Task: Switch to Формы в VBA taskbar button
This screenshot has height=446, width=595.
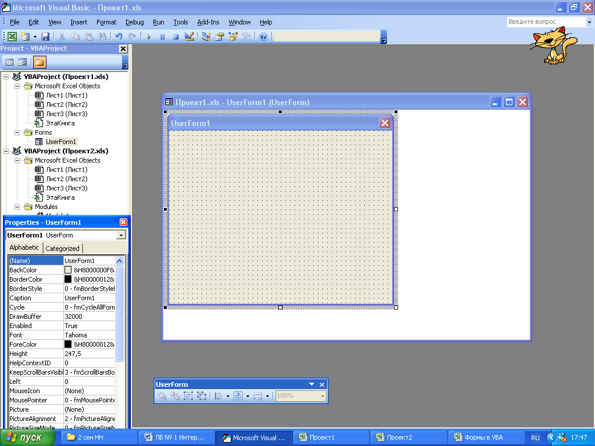Action: 486,438
